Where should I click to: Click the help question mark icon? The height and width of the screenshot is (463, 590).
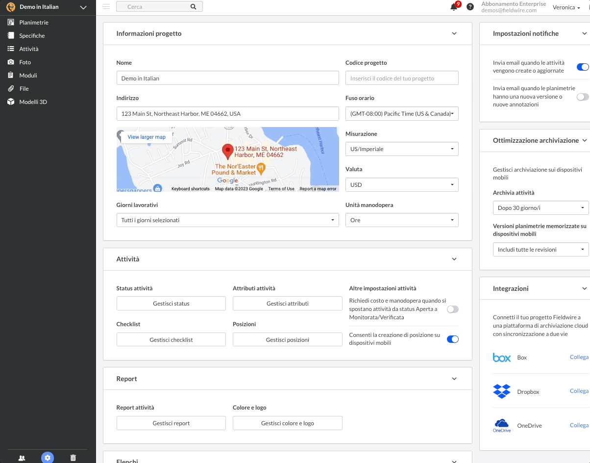470,7
